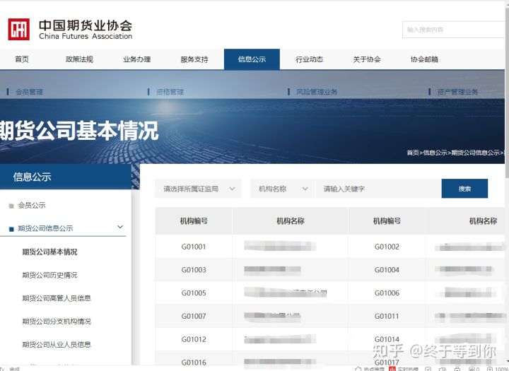Open 期货公司从业人员信息 in the sidebar
The height and width of the screenshot is (371, 509).
pos(57,344)
